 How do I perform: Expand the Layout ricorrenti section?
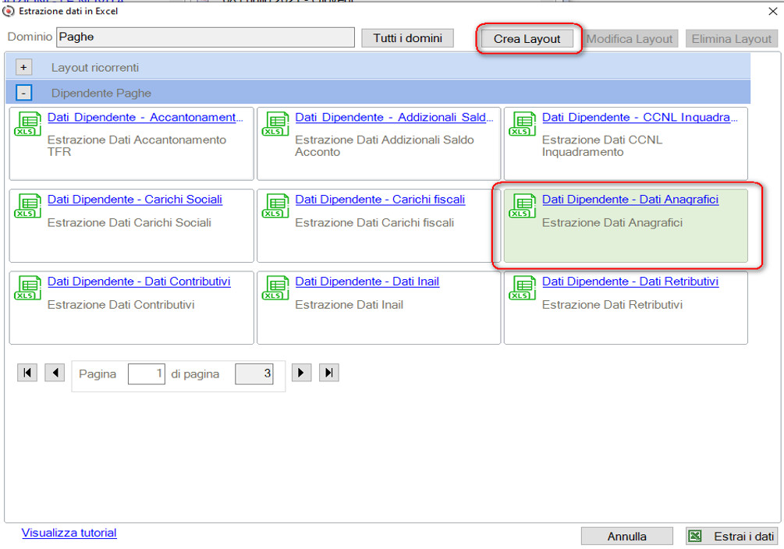23,67
